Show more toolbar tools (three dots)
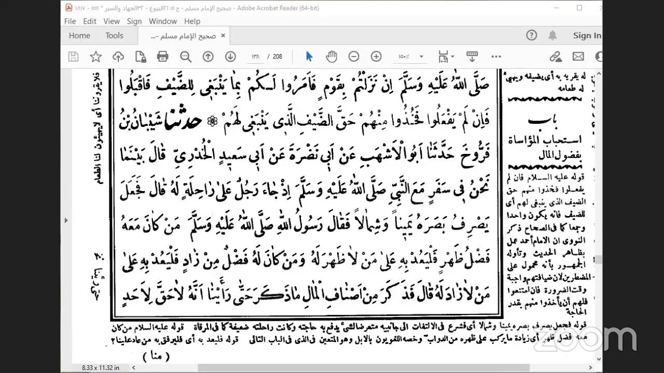 pos(496,56)
